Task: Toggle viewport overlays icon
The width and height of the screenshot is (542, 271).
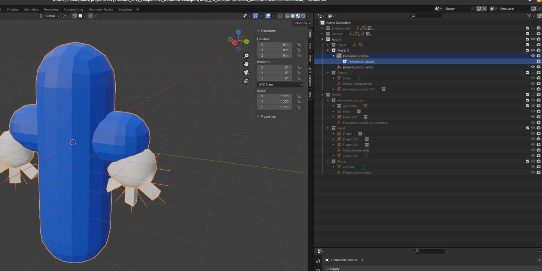Action: point(268,16)
